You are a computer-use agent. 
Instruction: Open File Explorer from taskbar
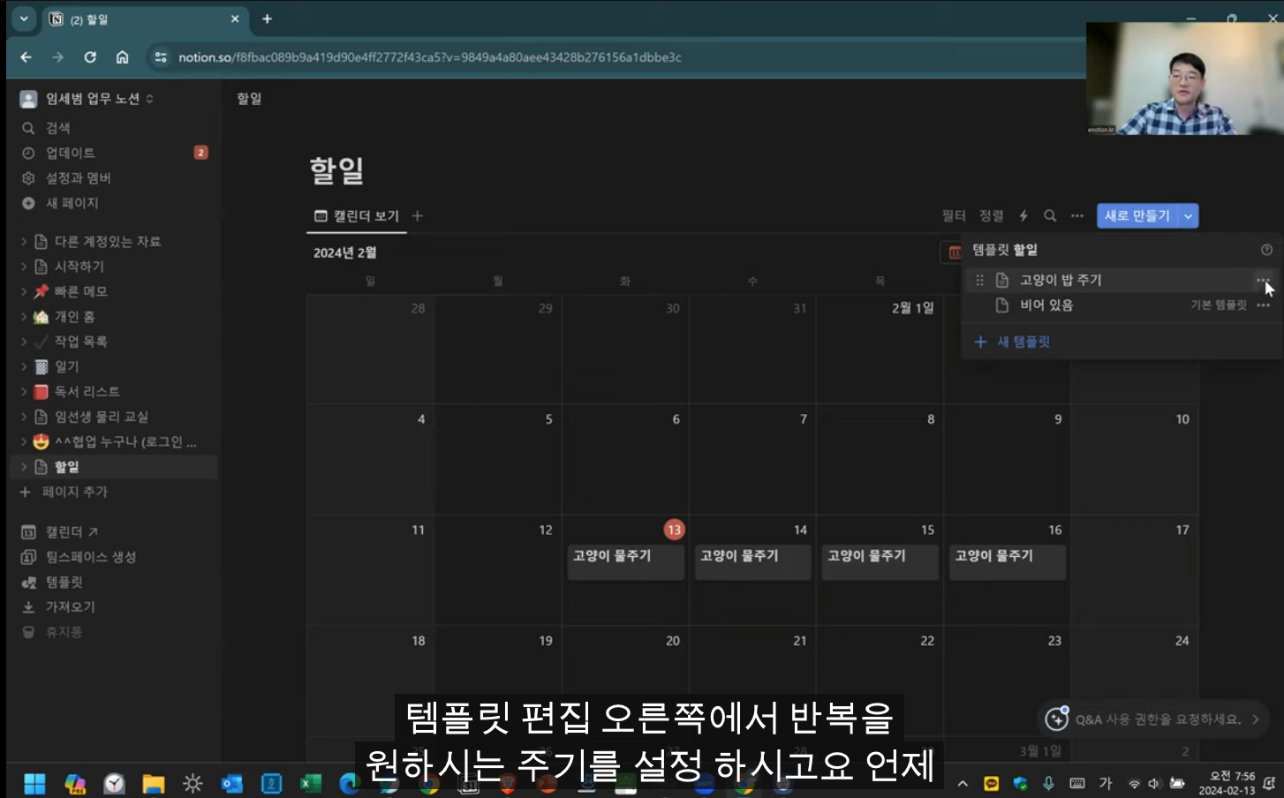153,783
